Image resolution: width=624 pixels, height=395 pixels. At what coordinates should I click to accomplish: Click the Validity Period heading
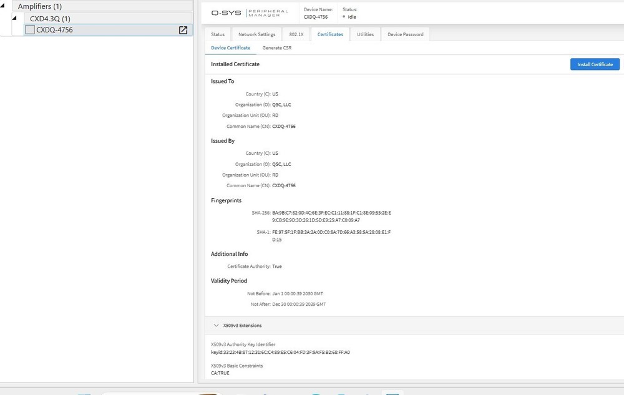click(x=229, y=281)
